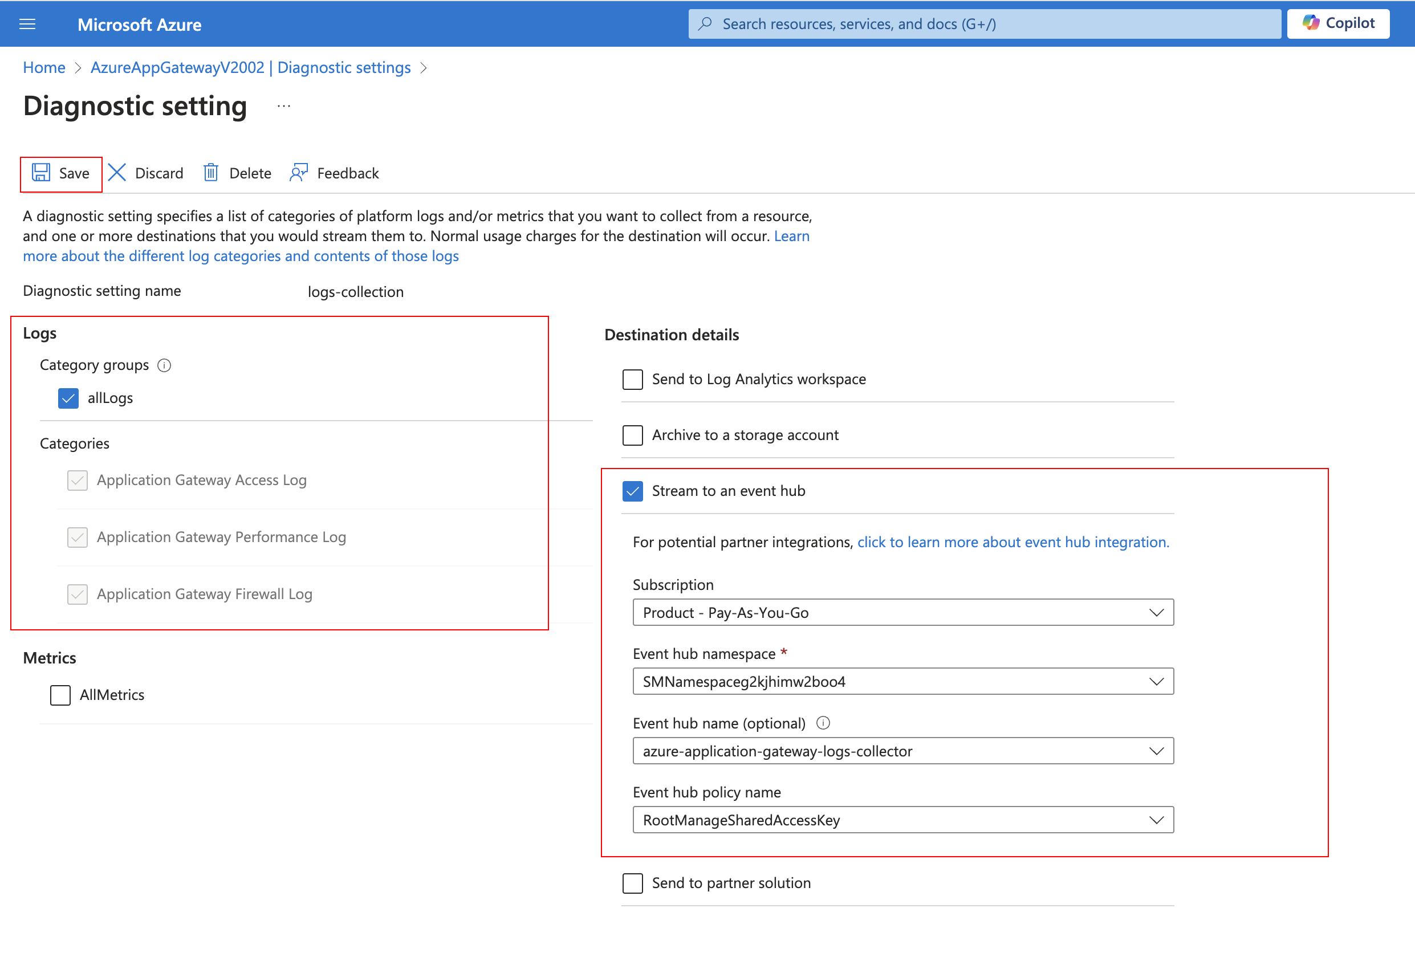
Task: Click the Delete trash icon
Action: coord(211,172)
